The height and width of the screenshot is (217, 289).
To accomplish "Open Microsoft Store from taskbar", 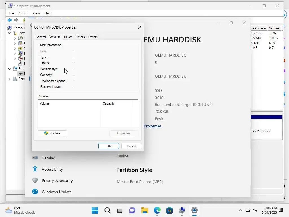I will tap(169, 210).
